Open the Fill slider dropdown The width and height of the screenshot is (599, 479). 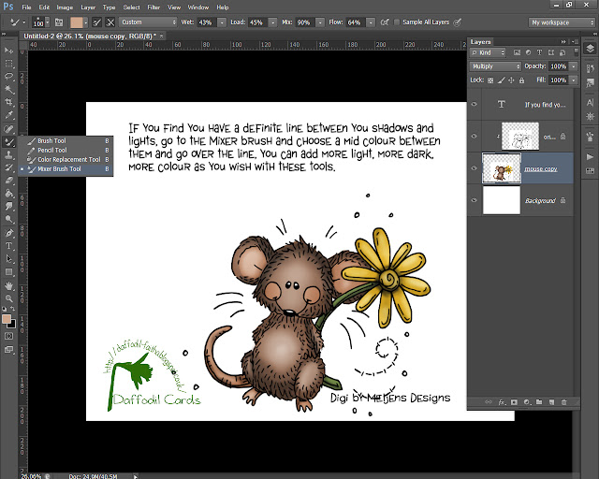tap(573, 80)
